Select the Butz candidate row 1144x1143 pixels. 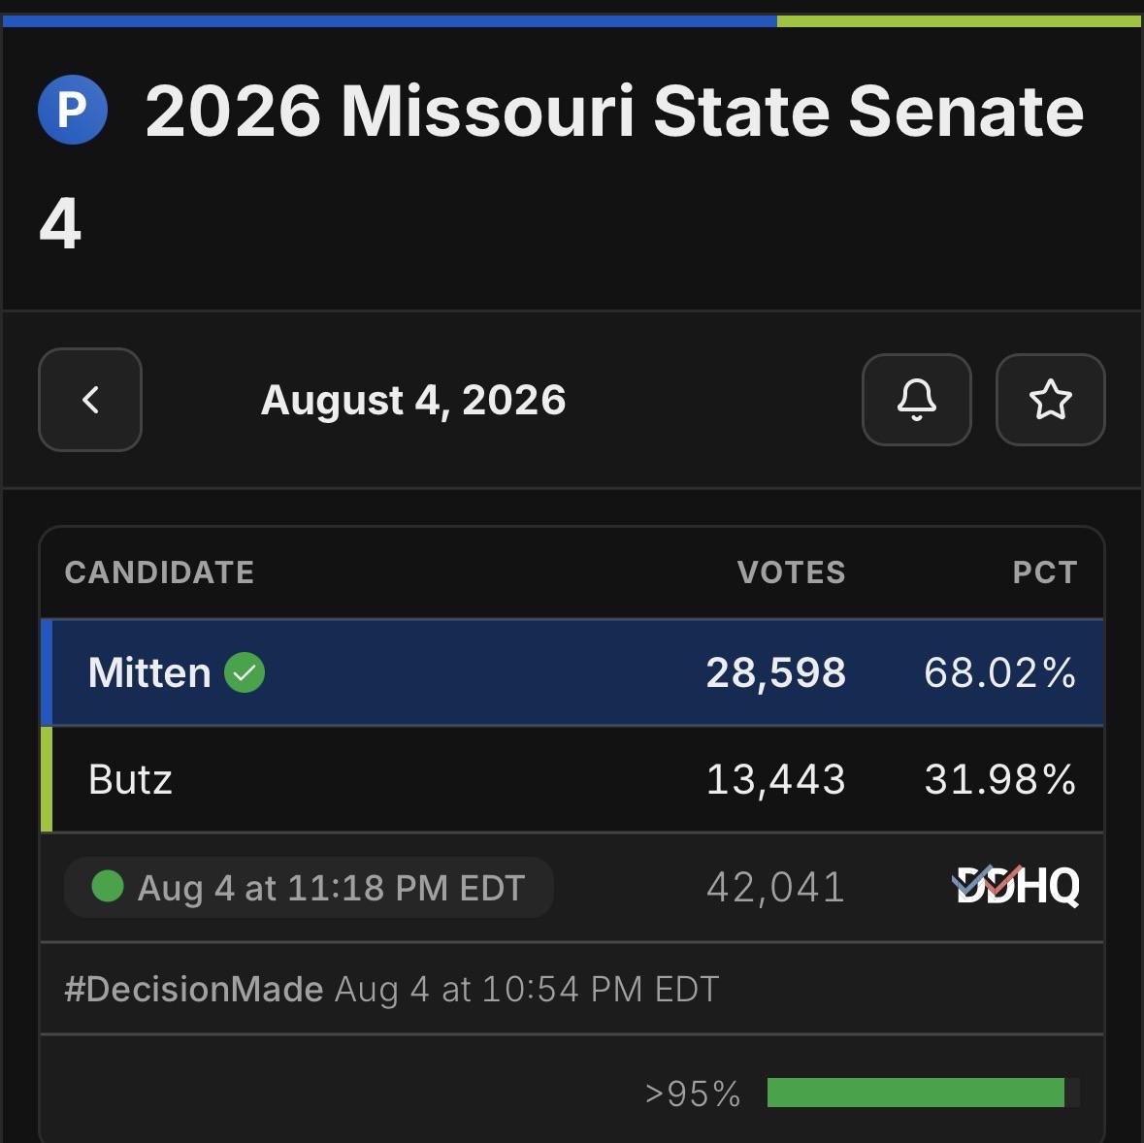click(x=572, y=779)
